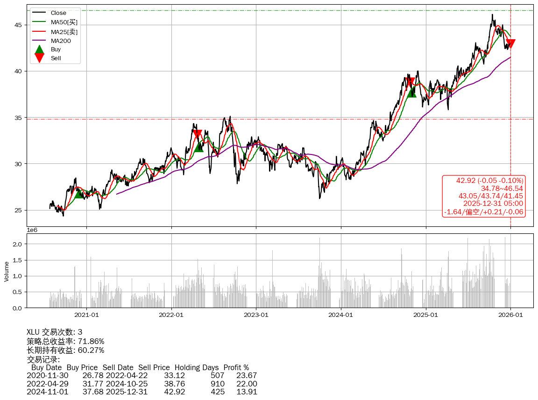Screen dimensions: 538x400
Task: Click the green Buy triangle in April 2022
Action: (x=198, y=147)
